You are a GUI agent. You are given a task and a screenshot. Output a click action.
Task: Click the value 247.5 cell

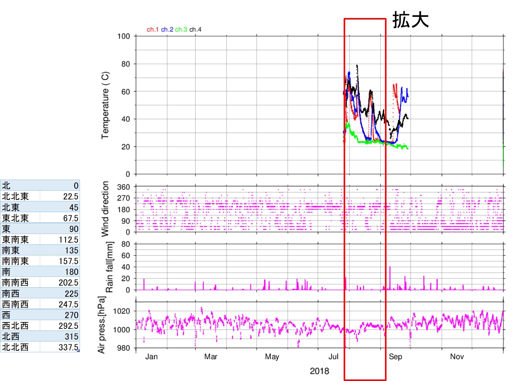[60, 304]
